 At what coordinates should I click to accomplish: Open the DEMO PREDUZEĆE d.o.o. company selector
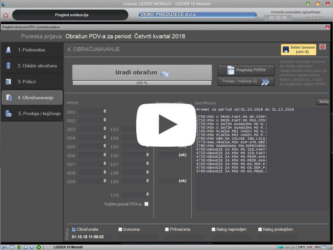click(198, 15)
